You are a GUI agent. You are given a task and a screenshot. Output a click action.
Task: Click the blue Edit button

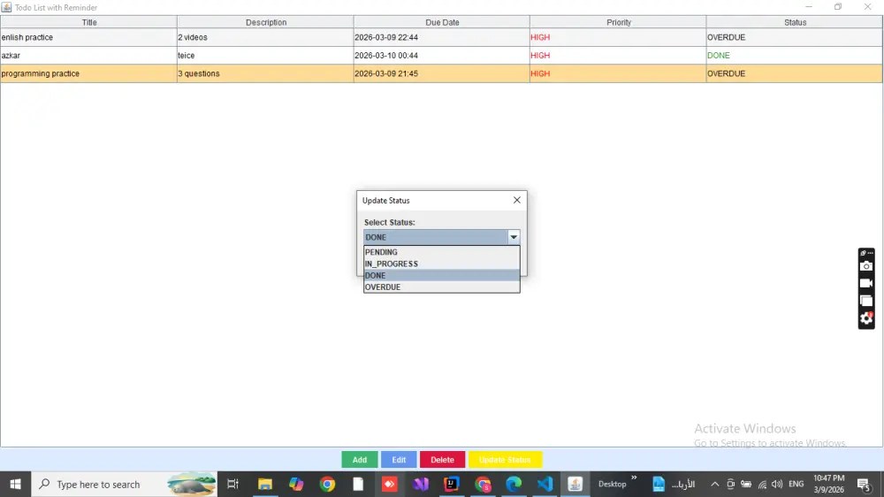399,460
